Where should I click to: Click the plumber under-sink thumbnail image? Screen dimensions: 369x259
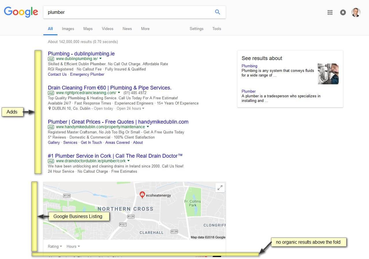pos(328,74)
